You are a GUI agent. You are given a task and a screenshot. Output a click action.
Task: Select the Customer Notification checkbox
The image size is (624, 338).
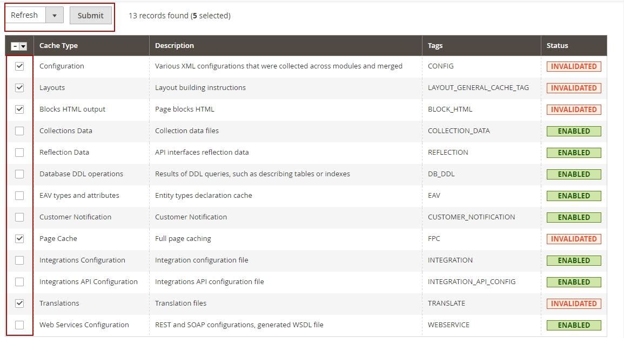19,217
